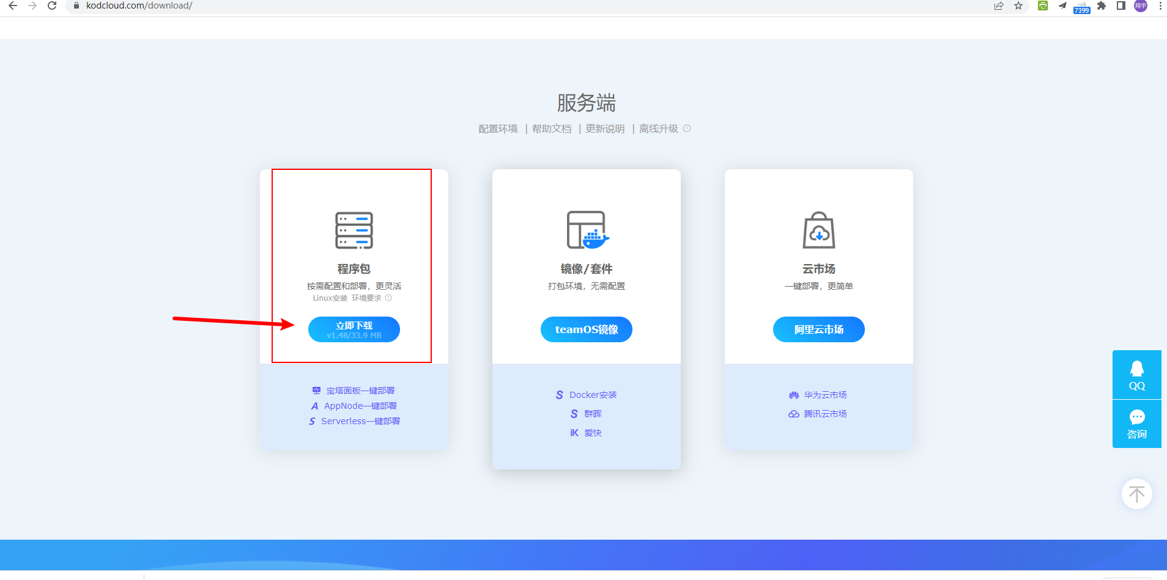The image size is (1167, 580).
Task: Click the Tencent cloud logo icon
Action: [x=794, y=414]
